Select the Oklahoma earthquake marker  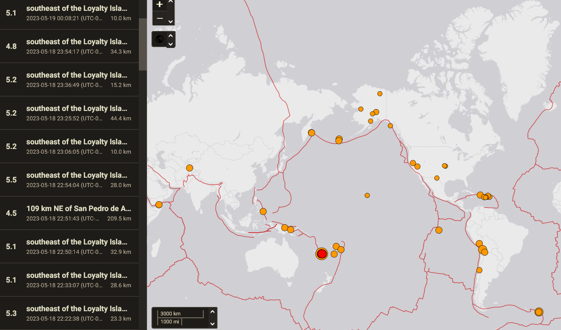tap(445, 166)
